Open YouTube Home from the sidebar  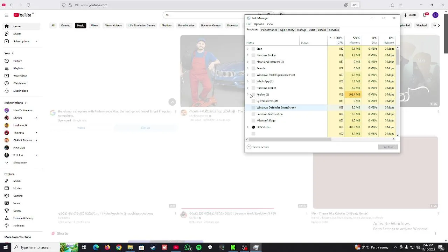point(21,26)
